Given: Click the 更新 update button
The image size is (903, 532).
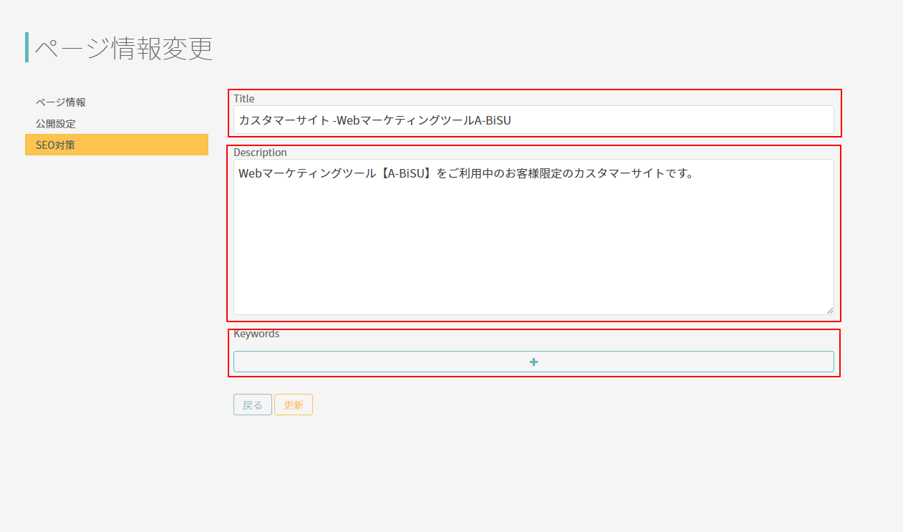Looking at the screenshot, I should [x=294, y=405].
